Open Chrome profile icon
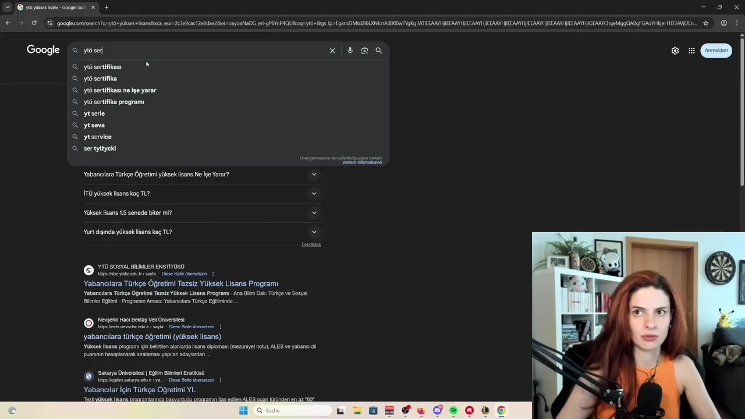The height and width of the screenshot is (419, 745). tap(723, 23)
